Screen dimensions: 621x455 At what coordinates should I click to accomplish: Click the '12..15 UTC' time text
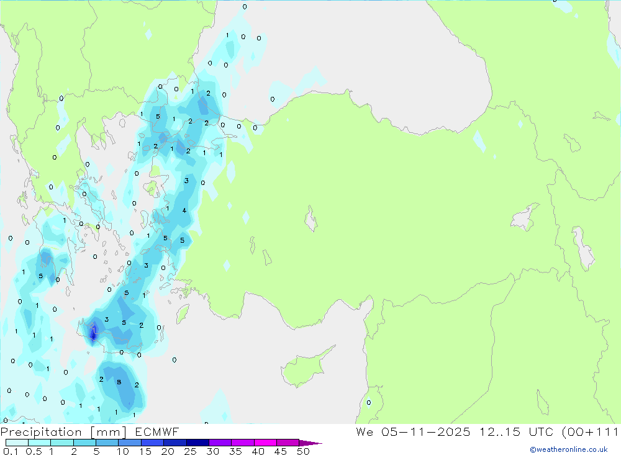tap(516, 431)
